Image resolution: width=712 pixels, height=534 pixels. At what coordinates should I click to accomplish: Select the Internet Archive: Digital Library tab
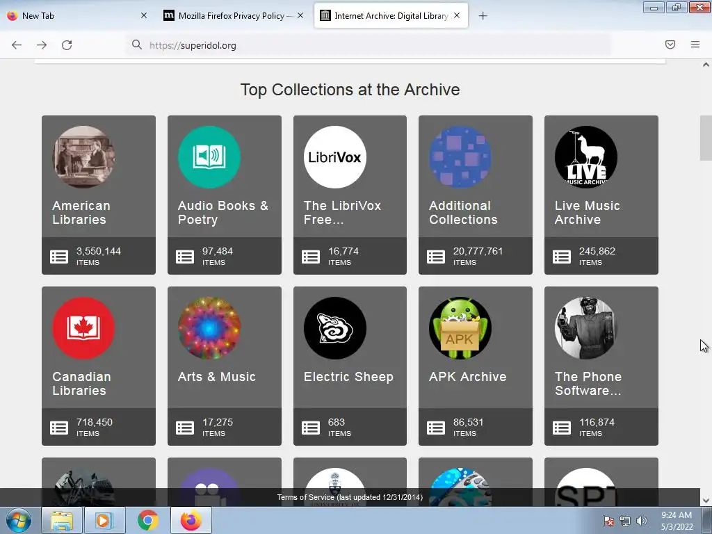tap(391, 15)
